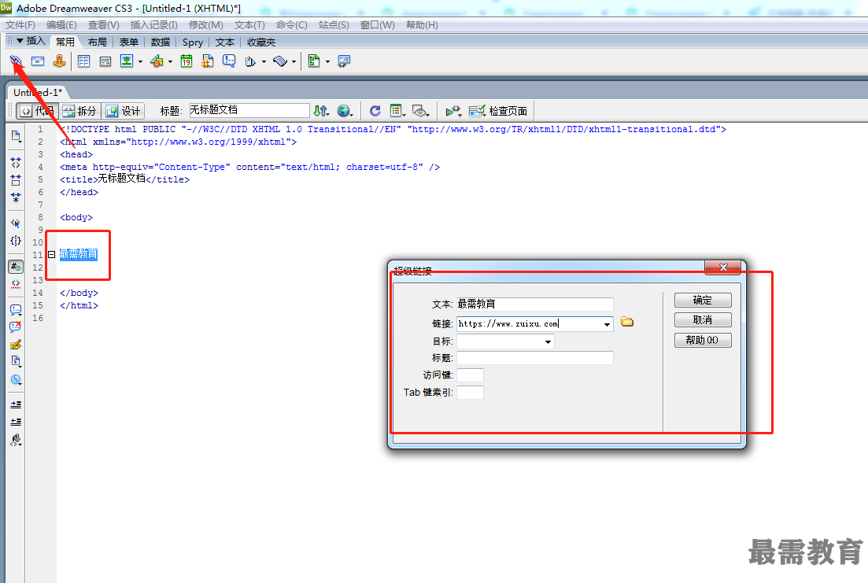The height and width of the screenshot is (583, 868).
Task: Open the 文件(F) menu
Action: [20, 25]
